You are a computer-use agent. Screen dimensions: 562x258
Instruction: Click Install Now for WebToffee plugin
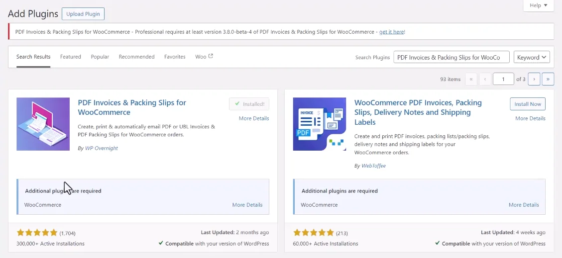(x=528, y=104)
